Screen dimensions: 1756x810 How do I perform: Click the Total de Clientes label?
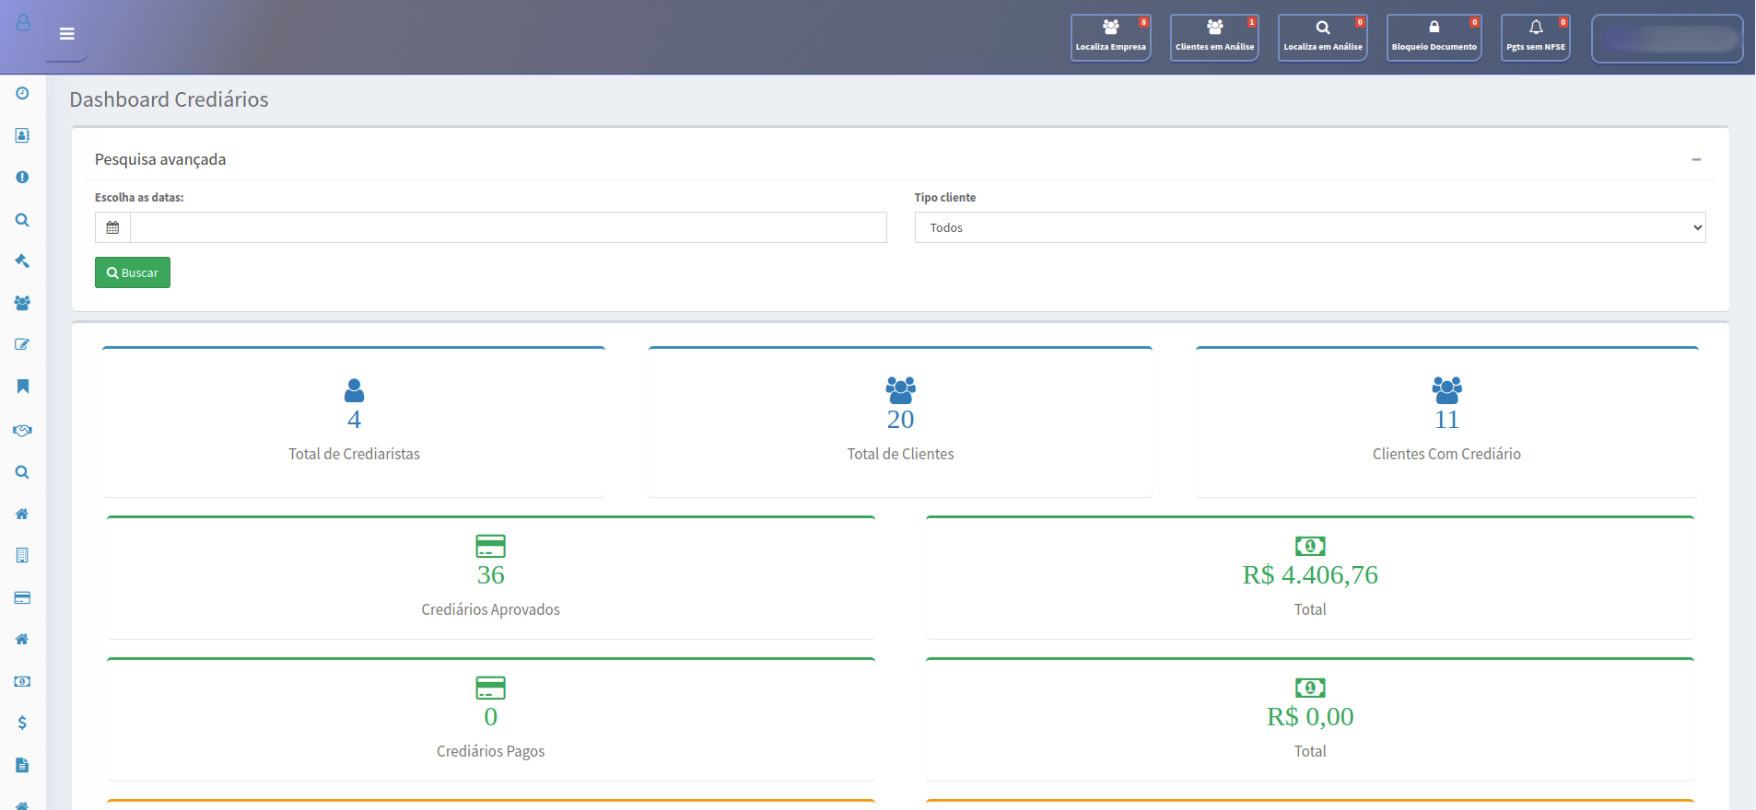pos(900,454)
